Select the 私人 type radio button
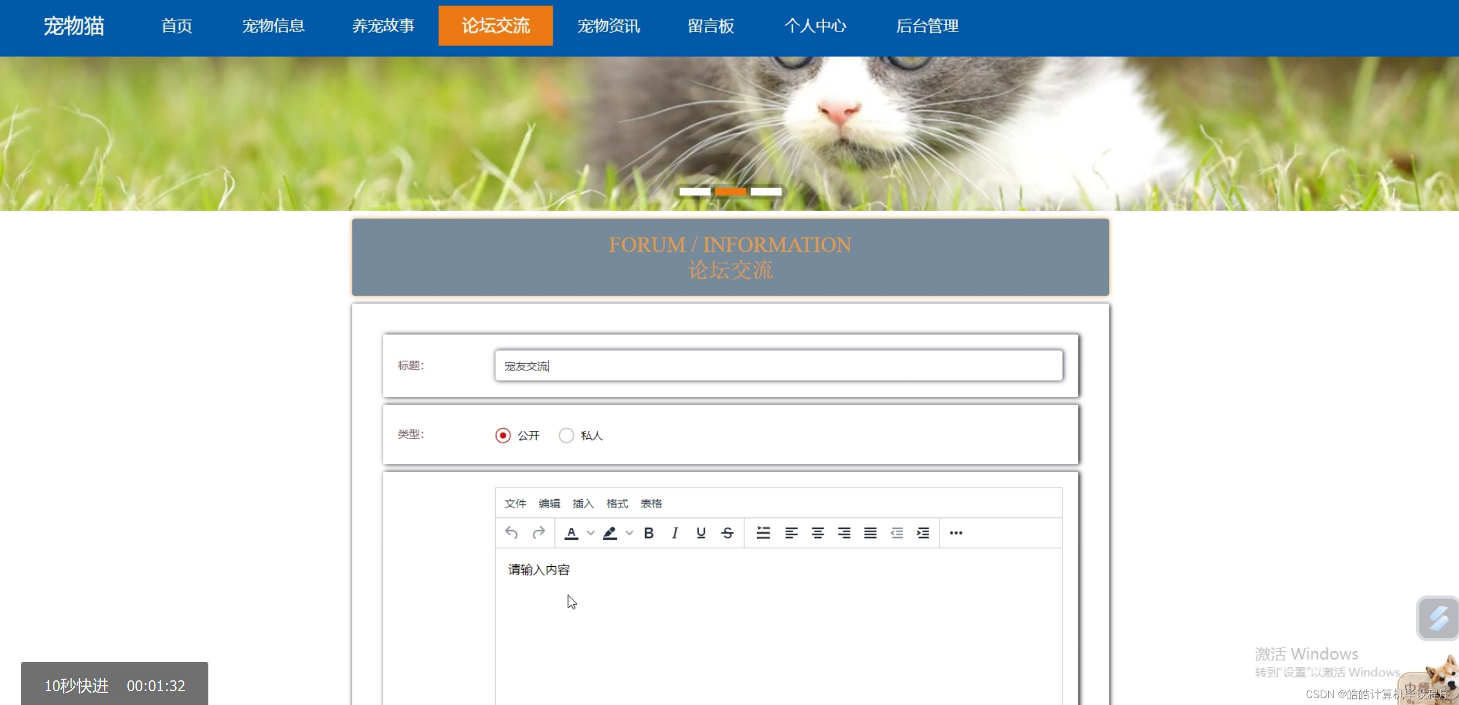 566,435
